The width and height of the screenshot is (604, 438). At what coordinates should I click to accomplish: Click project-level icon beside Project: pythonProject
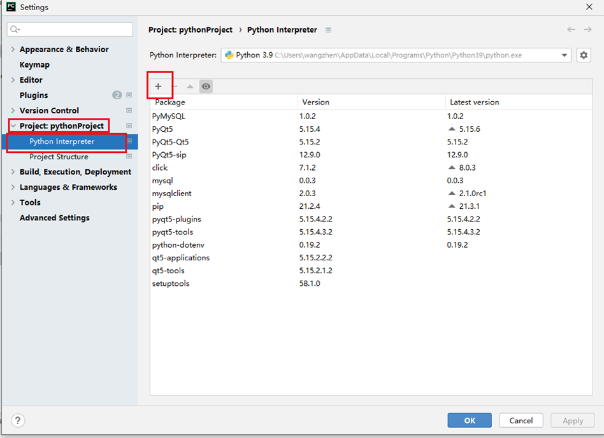(x=129, y=126)
